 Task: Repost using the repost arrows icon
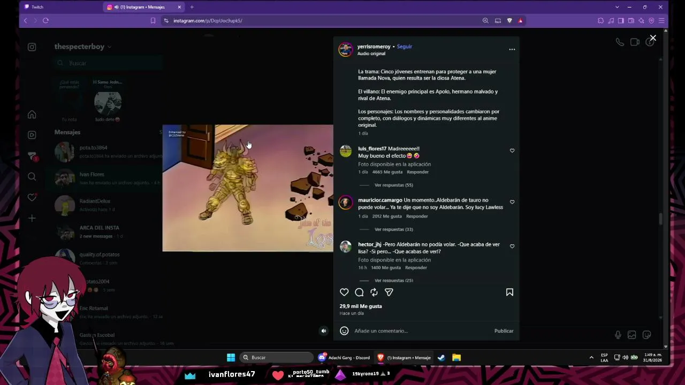[x=374, y=292]
